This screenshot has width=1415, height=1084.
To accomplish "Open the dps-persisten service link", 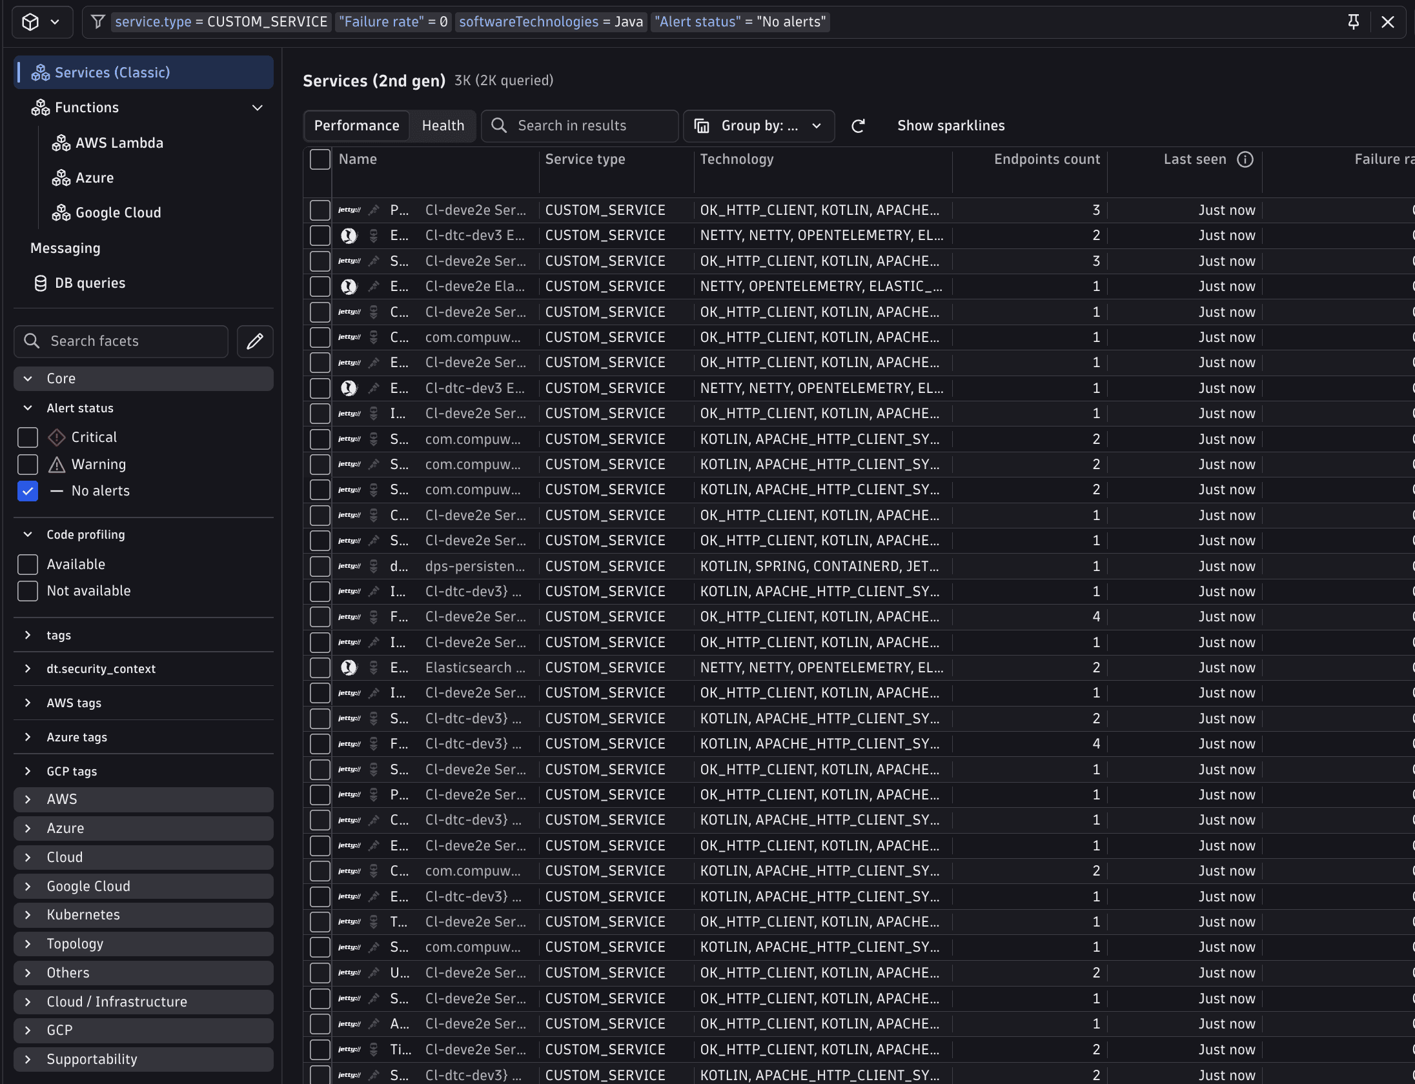I will tap(475, 567).
